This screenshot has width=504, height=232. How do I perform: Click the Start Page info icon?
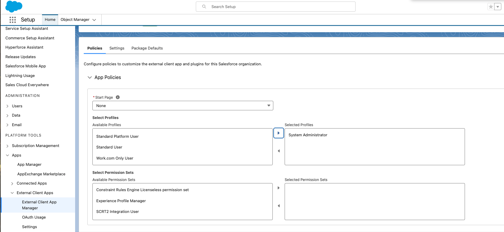coord(118,97)
